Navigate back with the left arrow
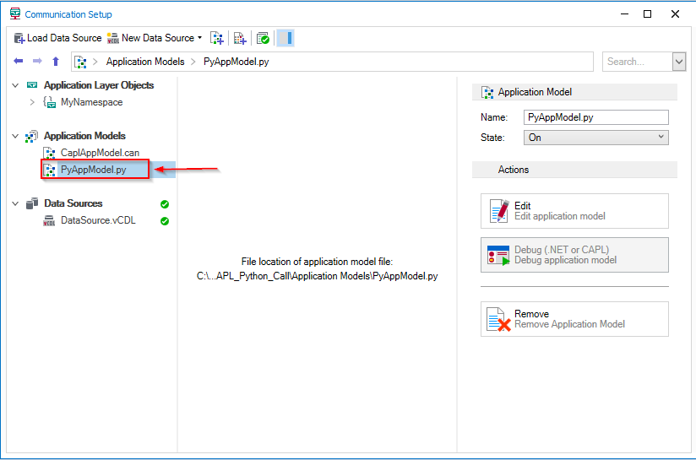696x460 pixels. point(19,62)
